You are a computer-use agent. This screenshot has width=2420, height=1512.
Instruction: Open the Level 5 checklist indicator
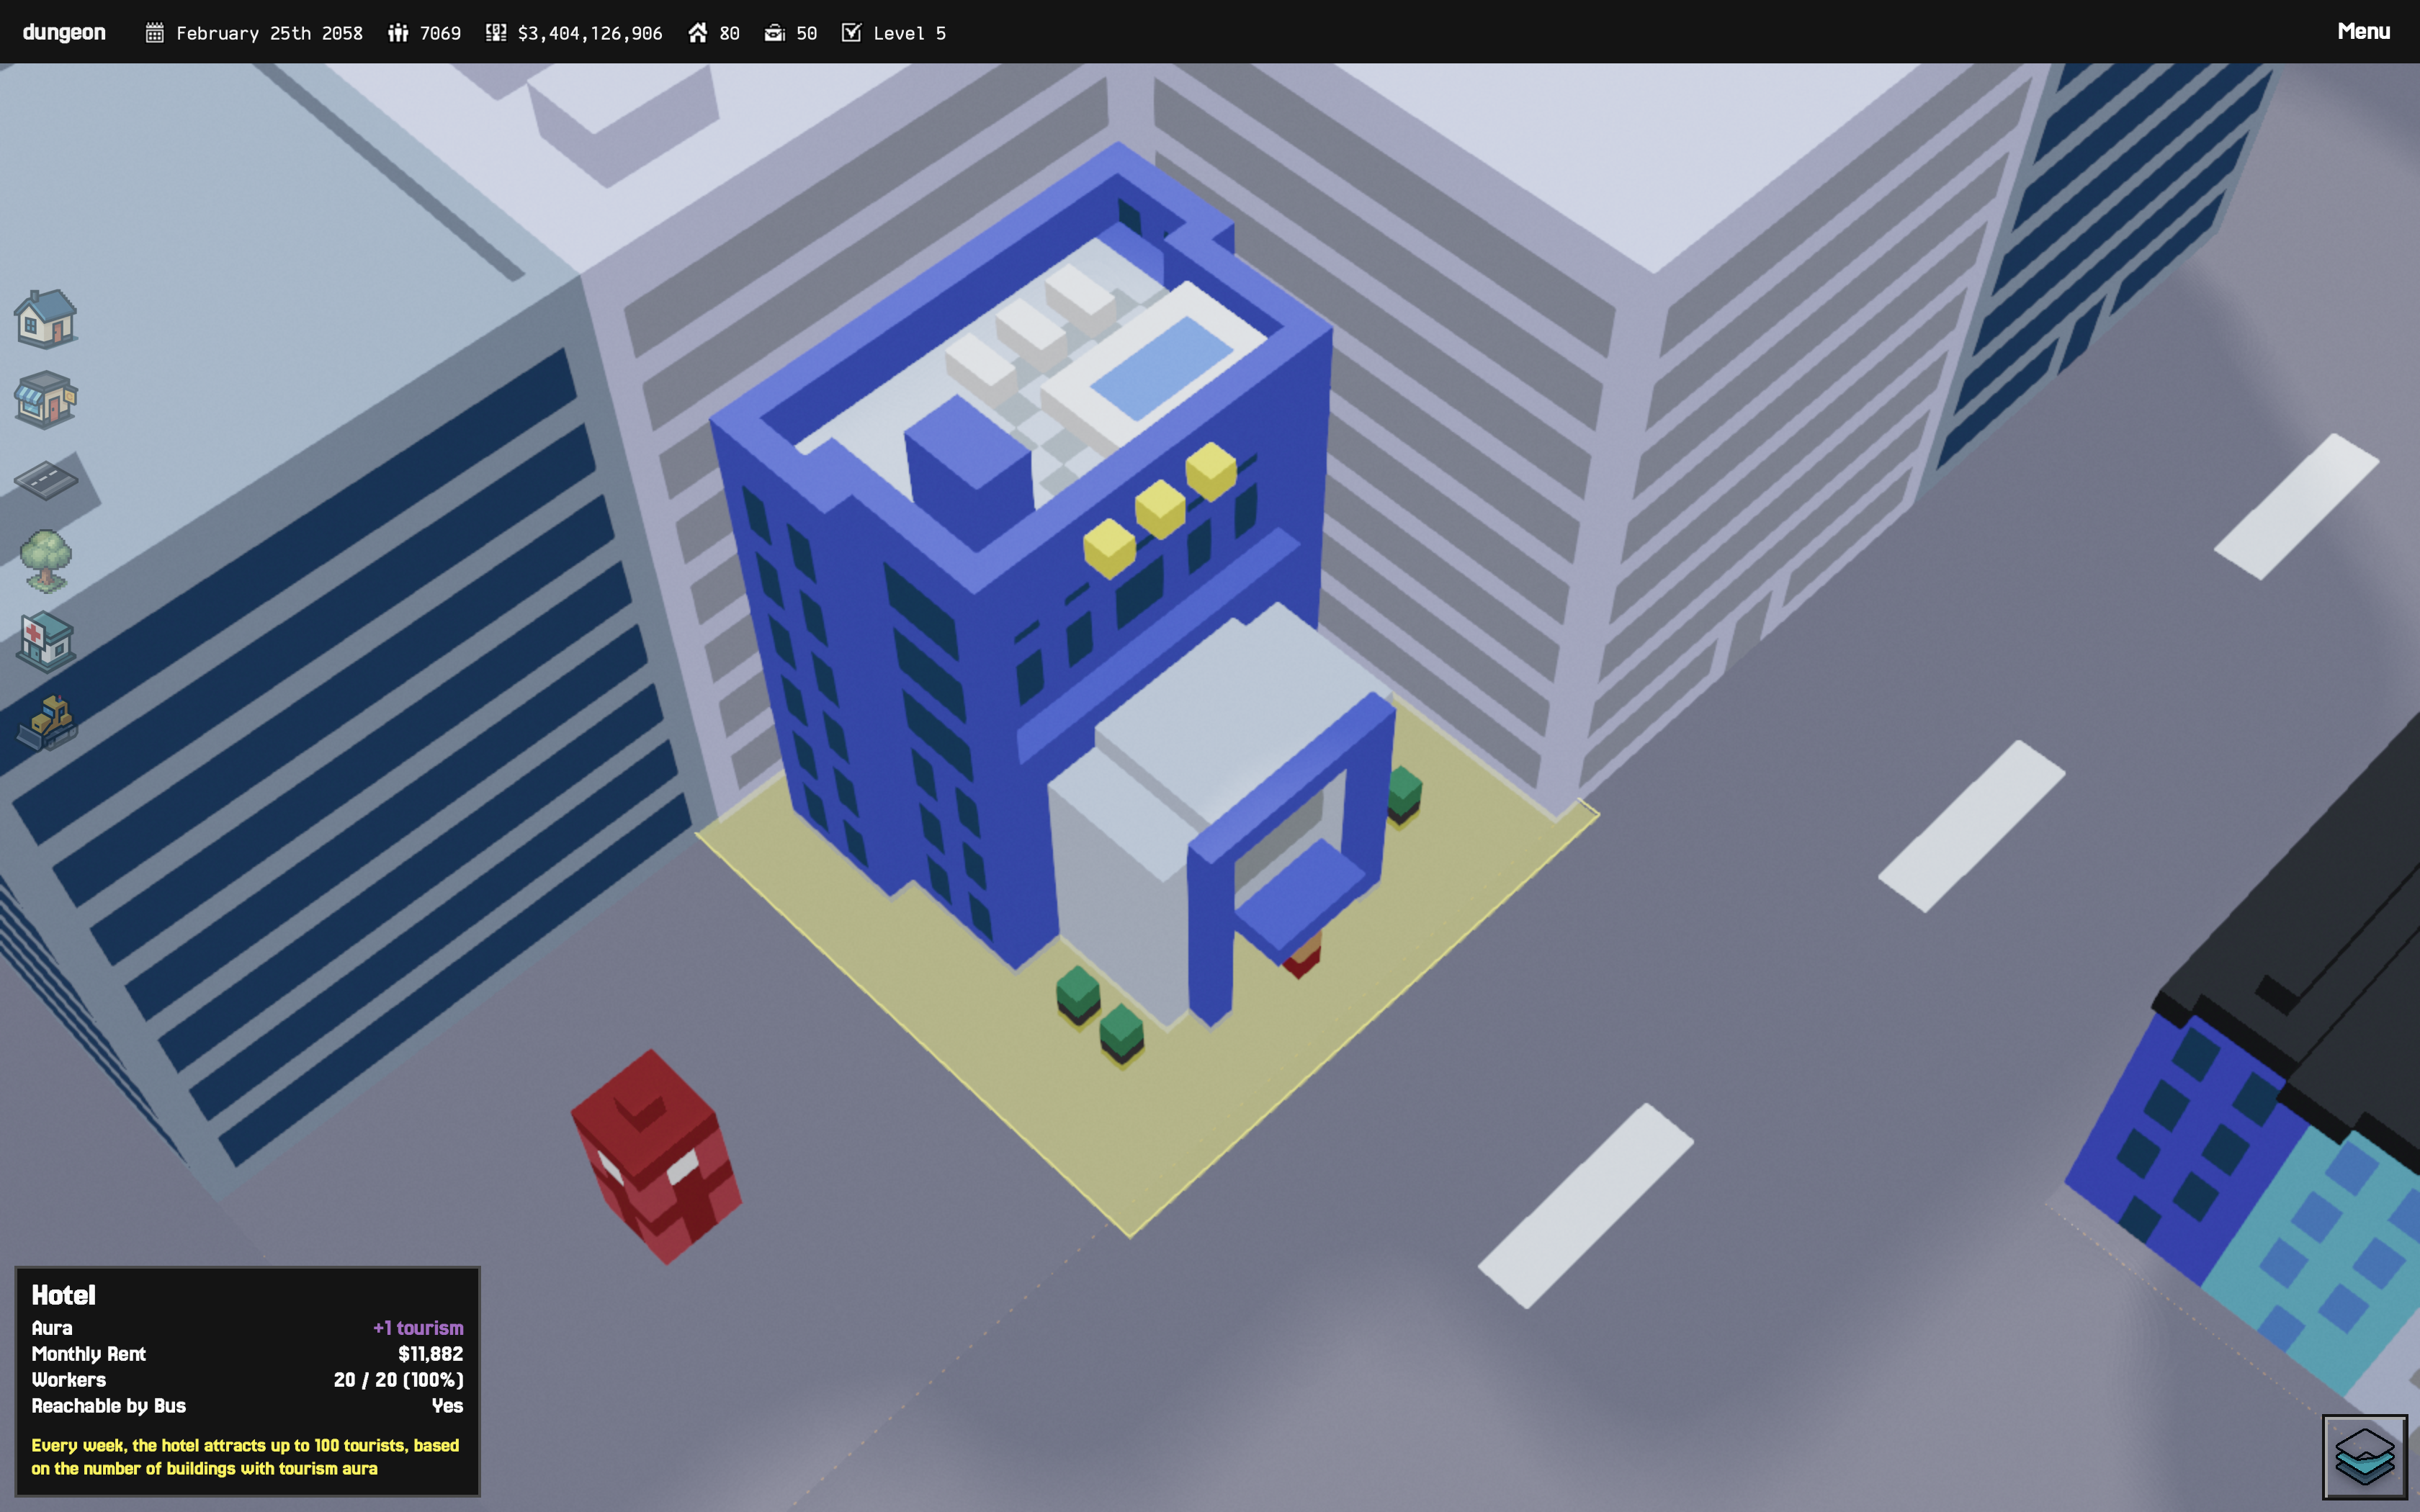(908, 33)
